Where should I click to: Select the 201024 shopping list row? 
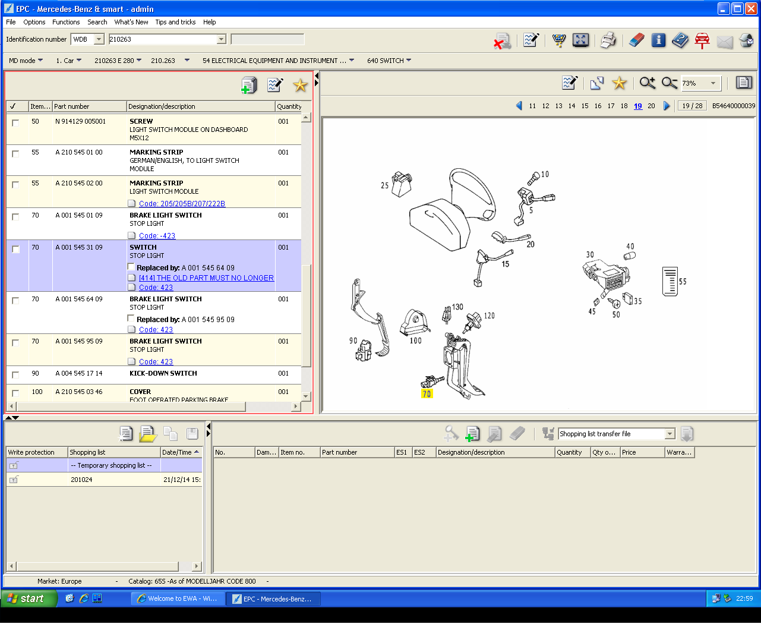pos(104,480)
